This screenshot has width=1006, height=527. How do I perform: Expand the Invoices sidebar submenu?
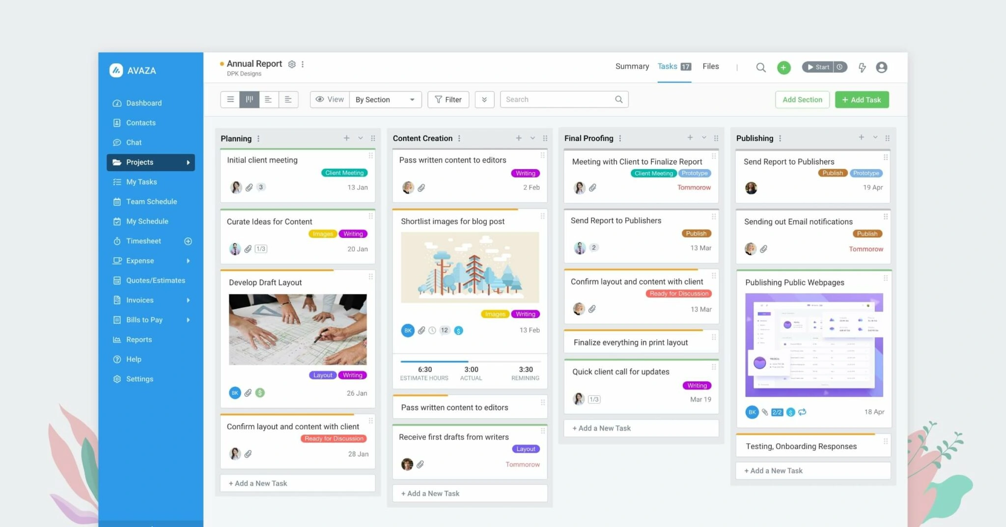coord(188,300)
